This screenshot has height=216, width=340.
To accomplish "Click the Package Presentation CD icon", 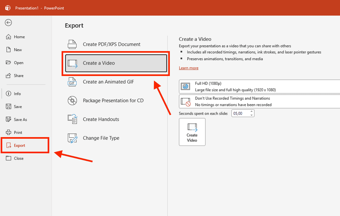I will click(x=72, y=101).
